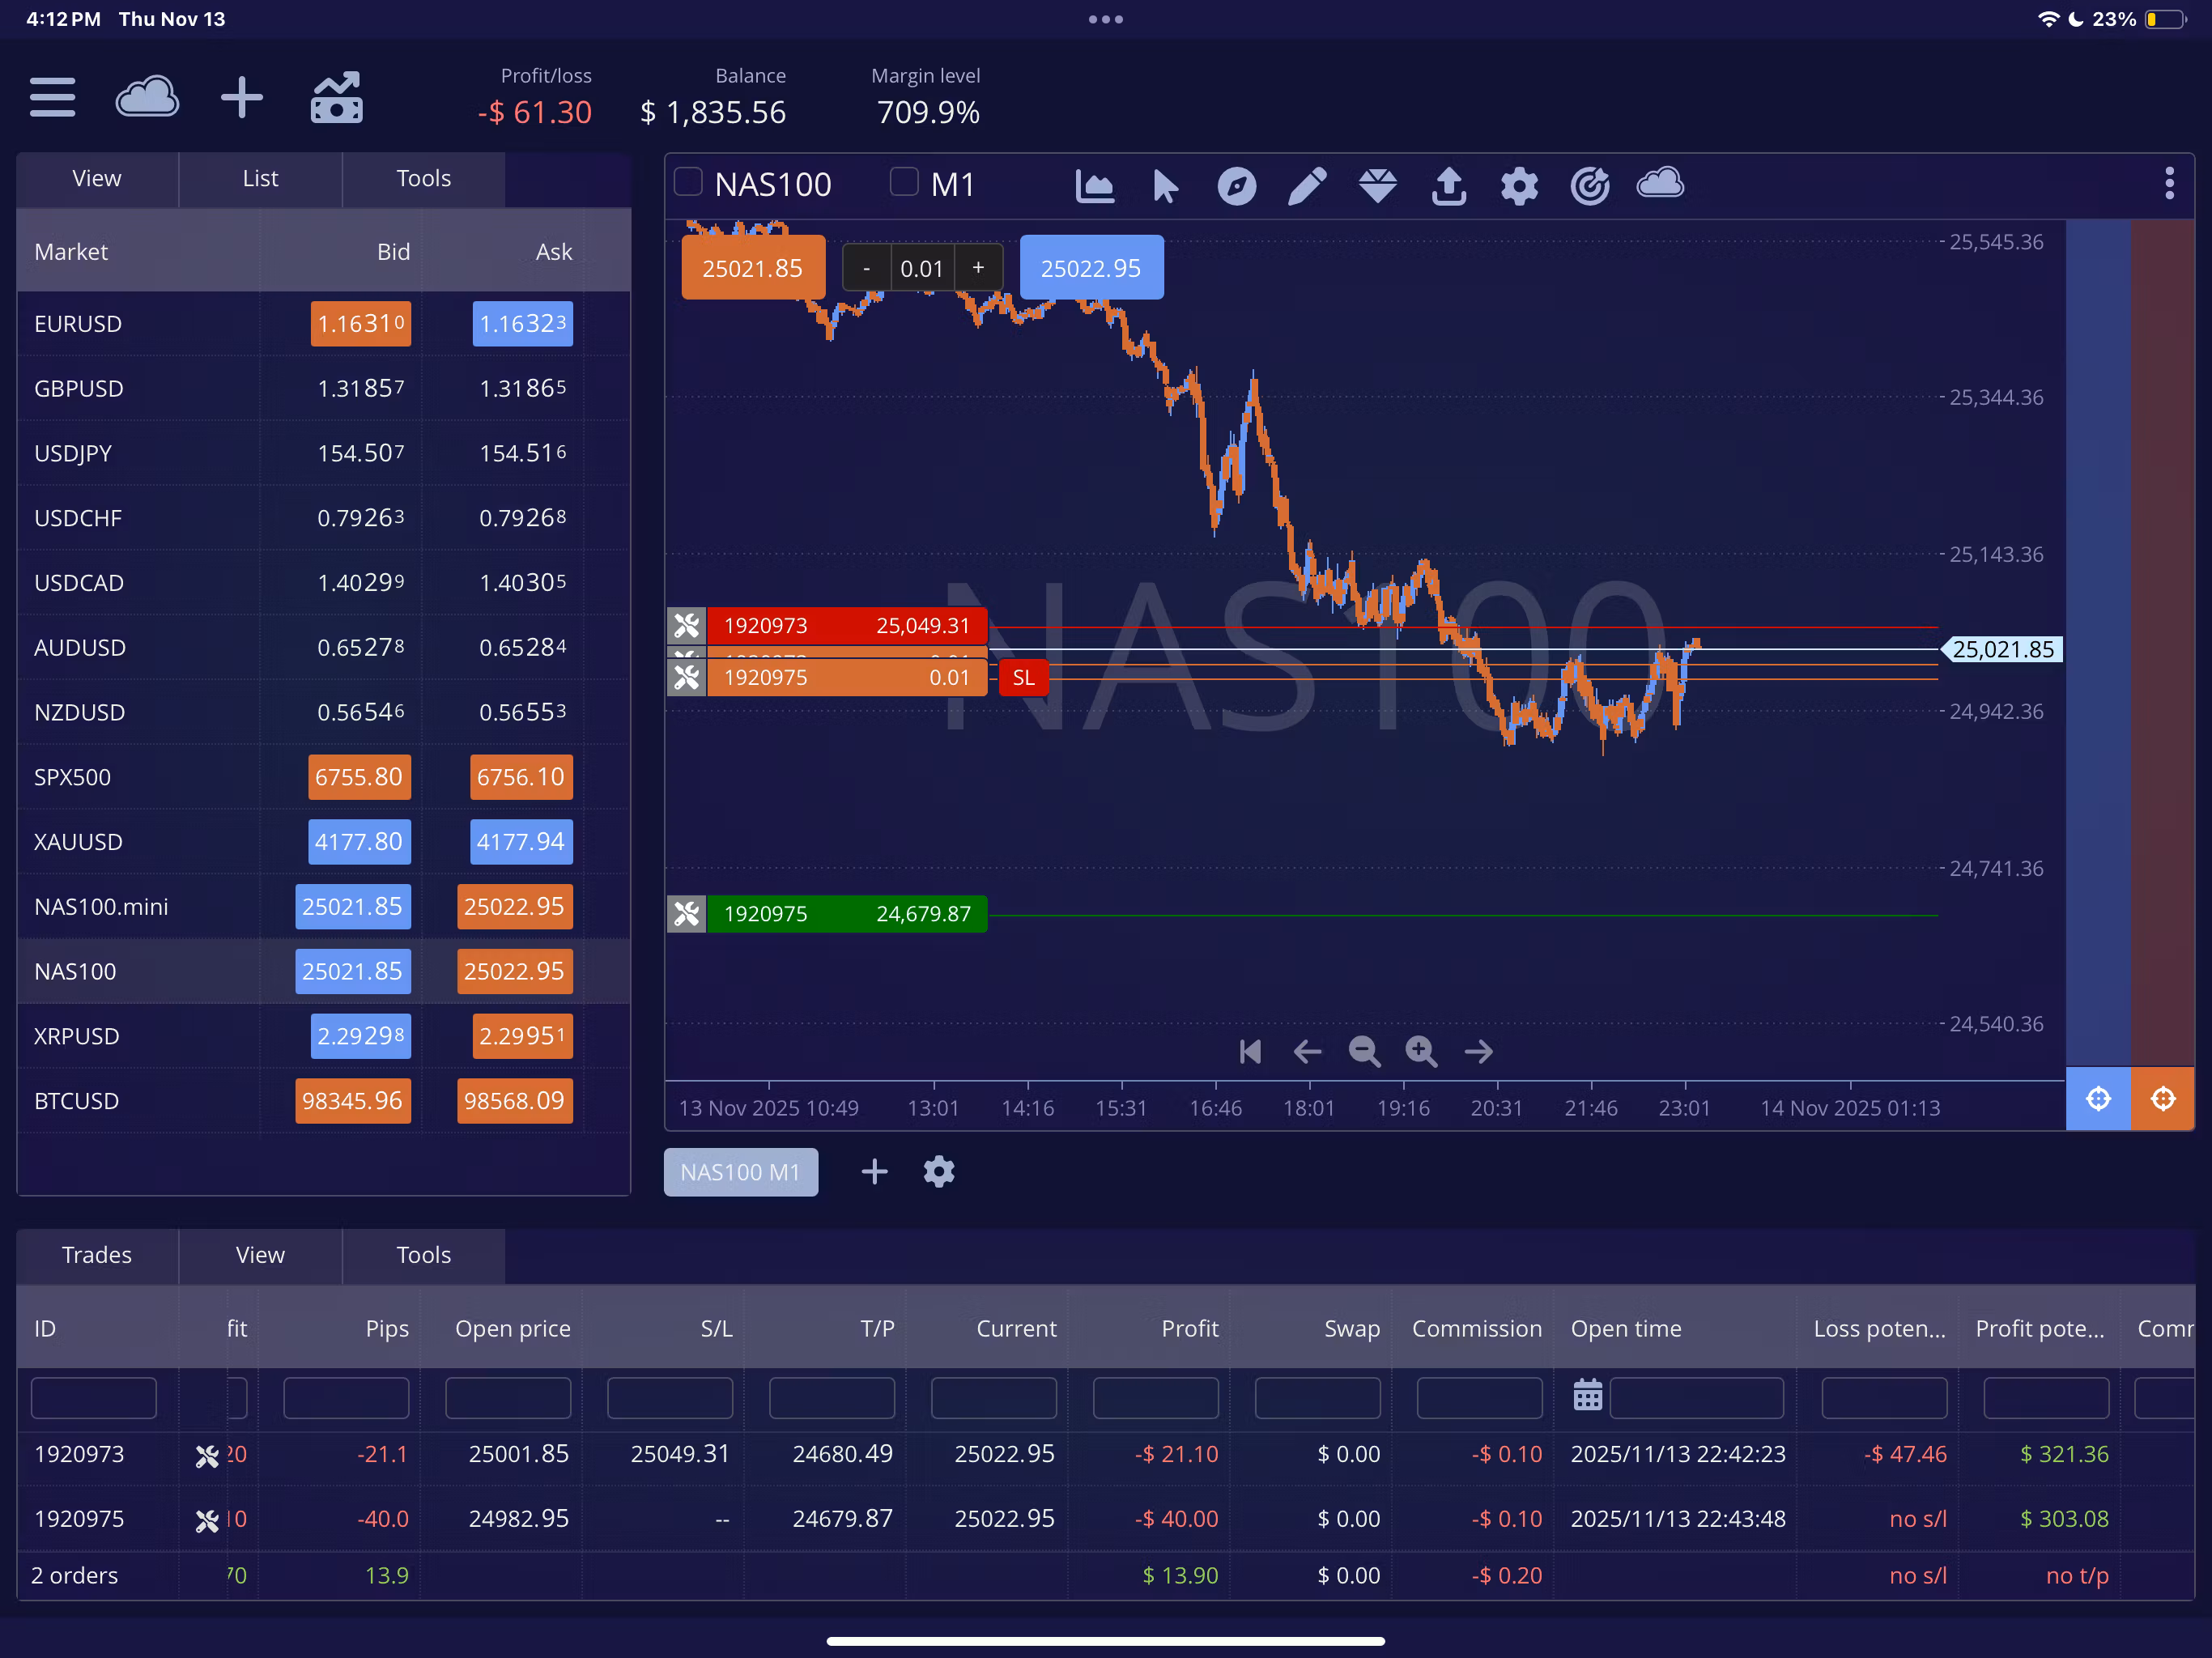Click EURUSD ask price 1.16323

point(523,324)
